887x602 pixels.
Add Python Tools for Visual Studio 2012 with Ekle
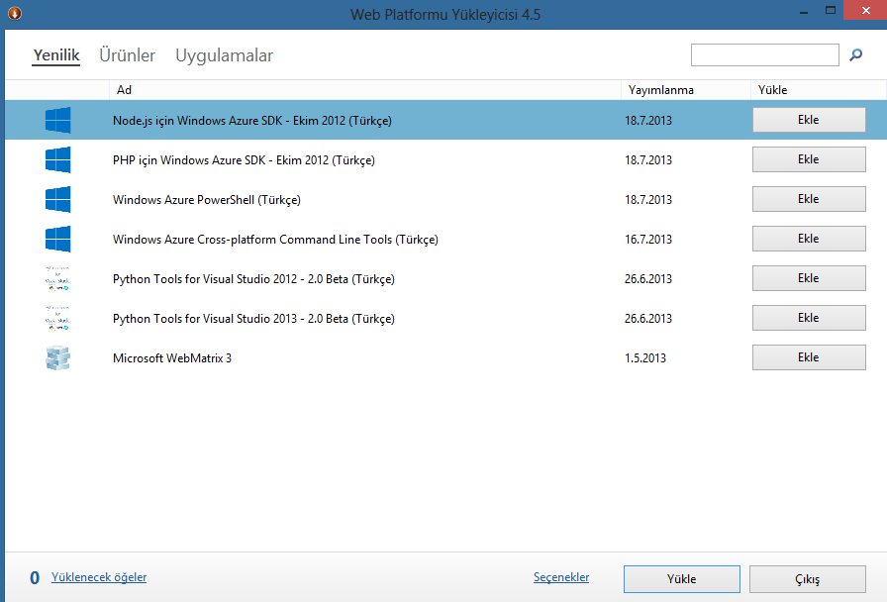[x=809, y=278]
